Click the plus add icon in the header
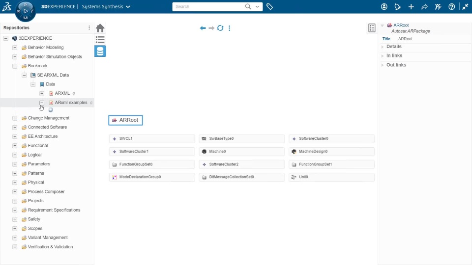Viewport: 472px width, 265px height. (411, 6)
